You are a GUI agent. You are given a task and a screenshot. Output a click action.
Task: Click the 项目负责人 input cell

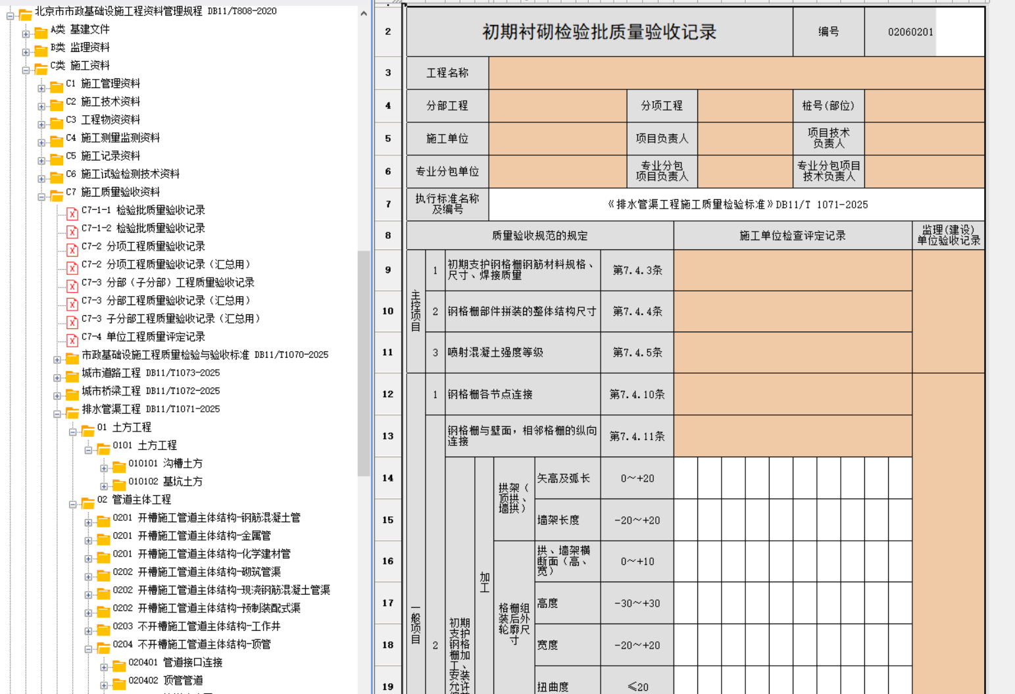click(x=745, y=139)
